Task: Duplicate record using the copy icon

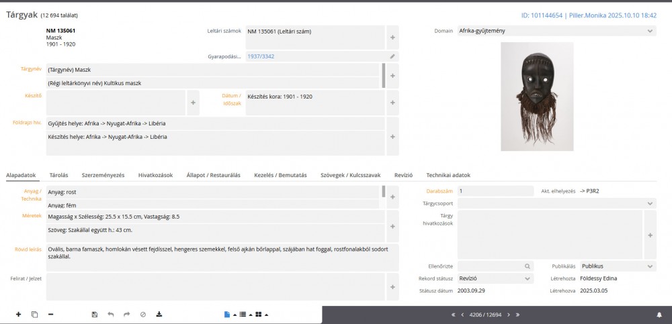Action: pyautogui.click(x=34, y=314)
